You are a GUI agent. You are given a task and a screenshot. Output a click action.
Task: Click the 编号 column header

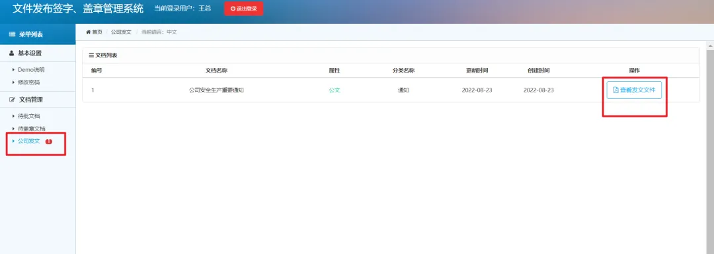(97, 71)
